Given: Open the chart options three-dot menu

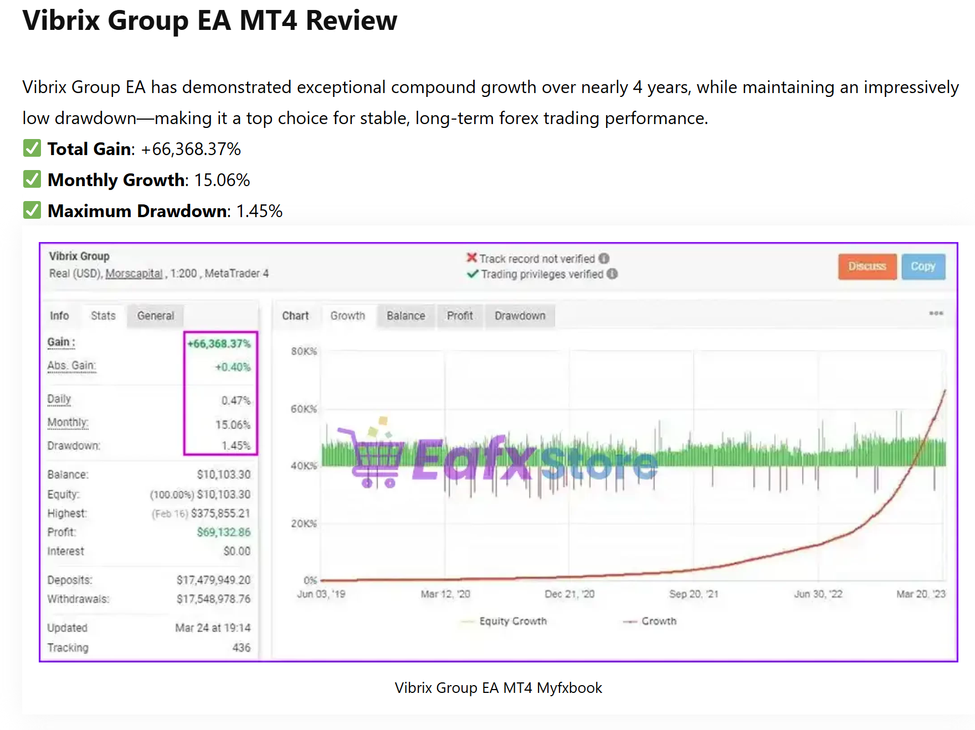Looking at the screenshot, I should pos(936,313).
